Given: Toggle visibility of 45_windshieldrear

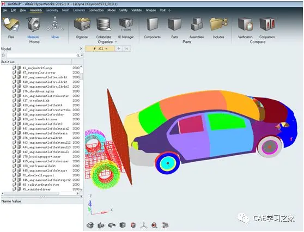Looking at the screenshot, I should point(14,189).
